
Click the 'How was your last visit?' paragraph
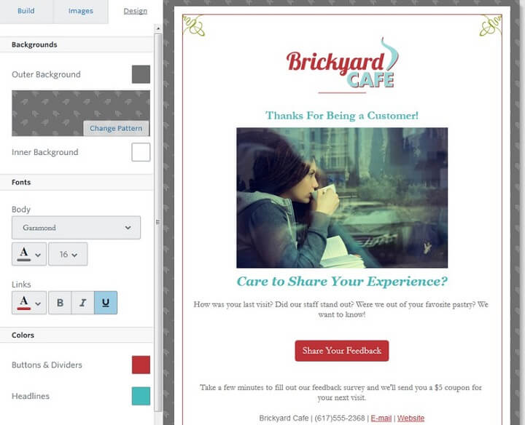coord(341,309)
